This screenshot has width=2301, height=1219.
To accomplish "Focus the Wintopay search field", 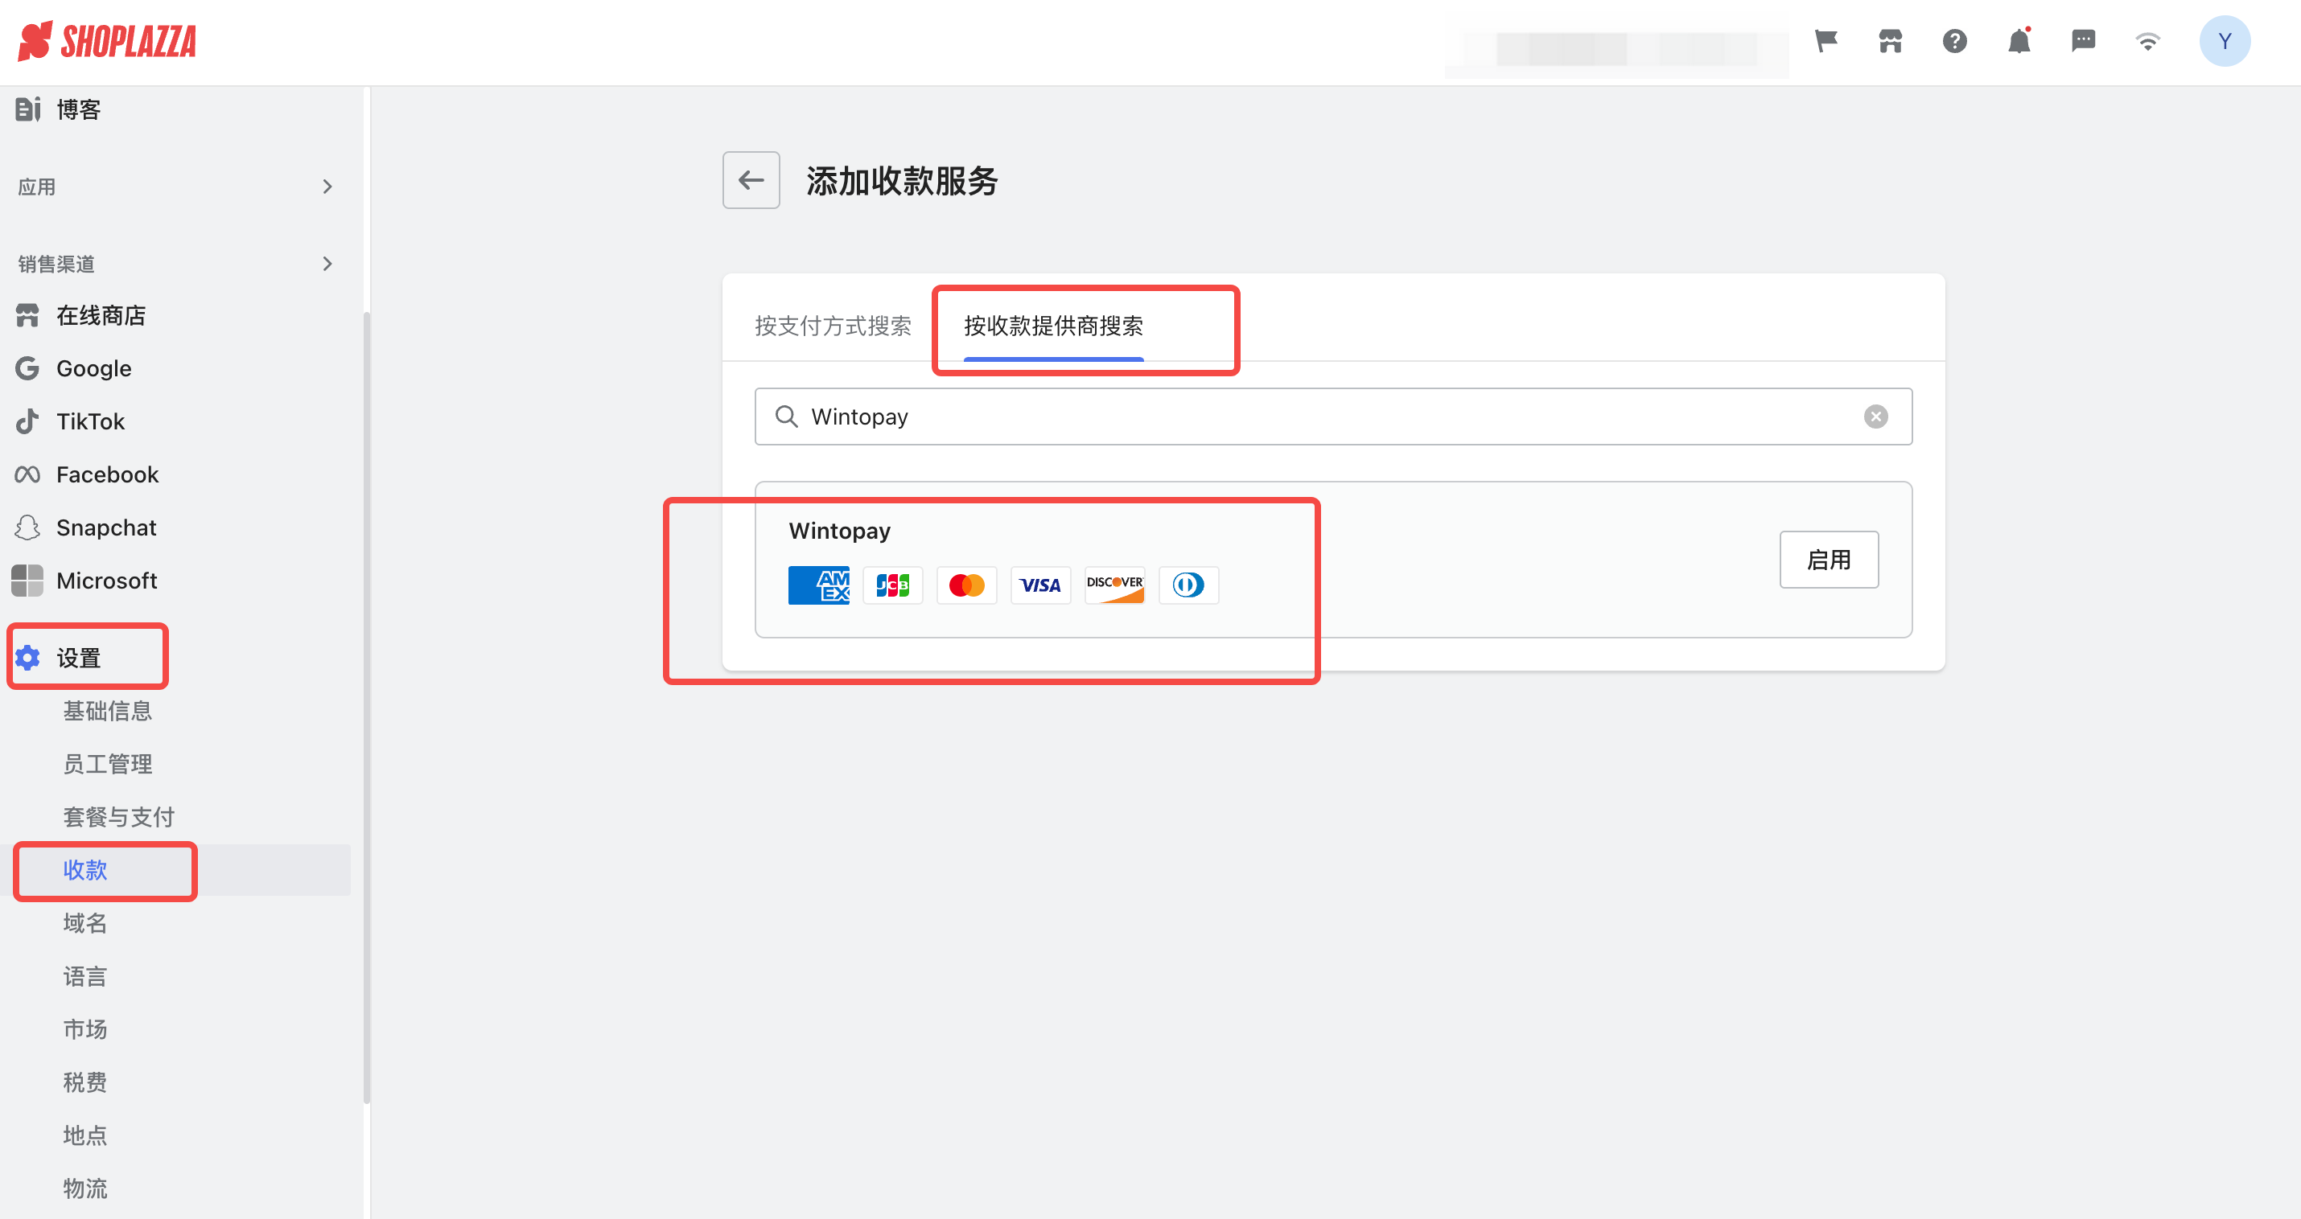I will pyautogui.click(x=1332, y=417).
